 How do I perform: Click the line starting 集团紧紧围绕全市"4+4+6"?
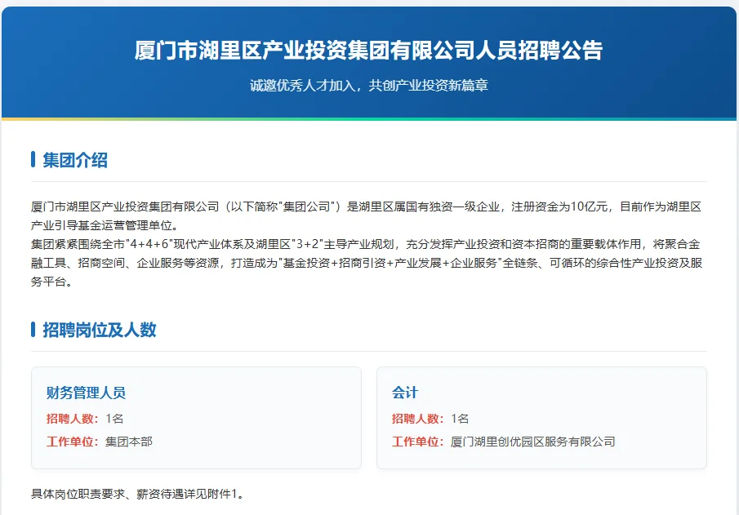[366, 245]
